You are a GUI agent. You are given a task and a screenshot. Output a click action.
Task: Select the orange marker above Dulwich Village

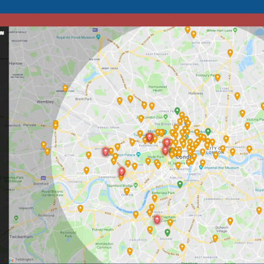(230, 221)
